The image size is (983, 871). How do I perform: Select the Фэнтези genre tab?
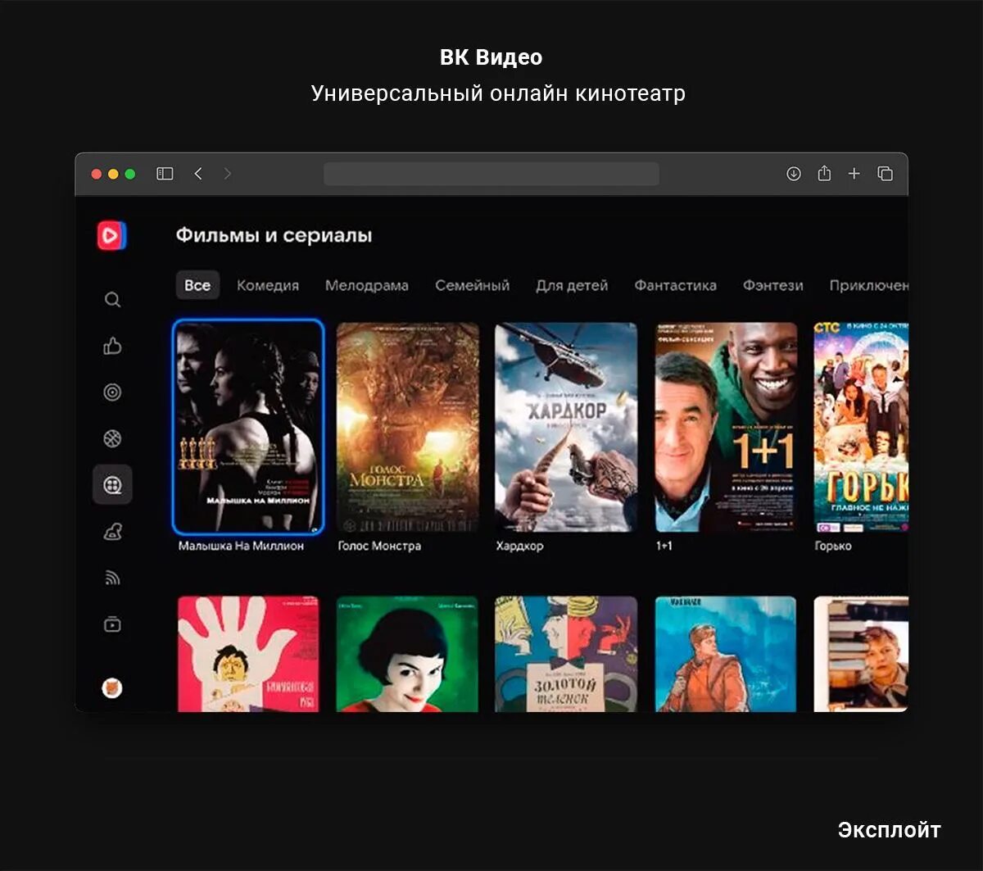pos(773,286)
